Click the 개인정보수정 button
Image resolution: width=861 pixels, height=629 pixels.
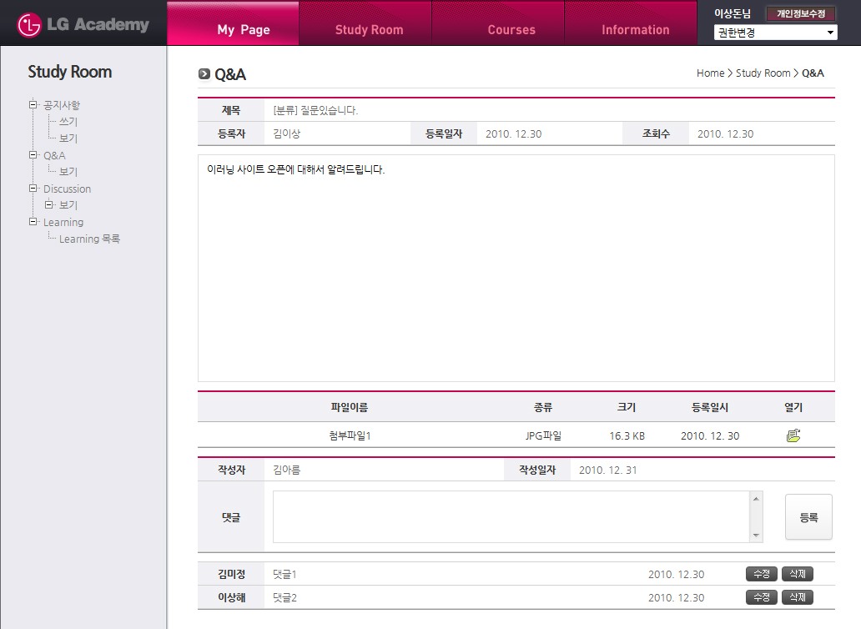click(801, 13)
